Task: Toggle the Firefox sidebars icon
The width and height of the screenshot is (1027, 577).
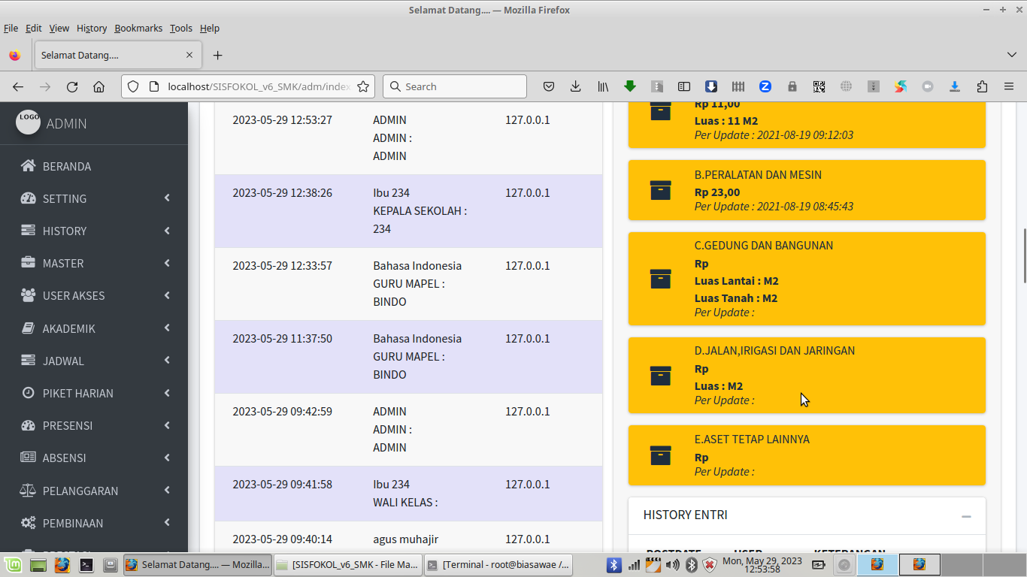Action: coord(684,86)
